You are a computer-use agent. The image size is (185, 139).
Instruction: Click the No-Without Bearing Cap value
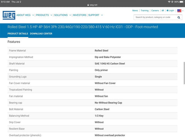pyautogui.click(x=108, y=103)
